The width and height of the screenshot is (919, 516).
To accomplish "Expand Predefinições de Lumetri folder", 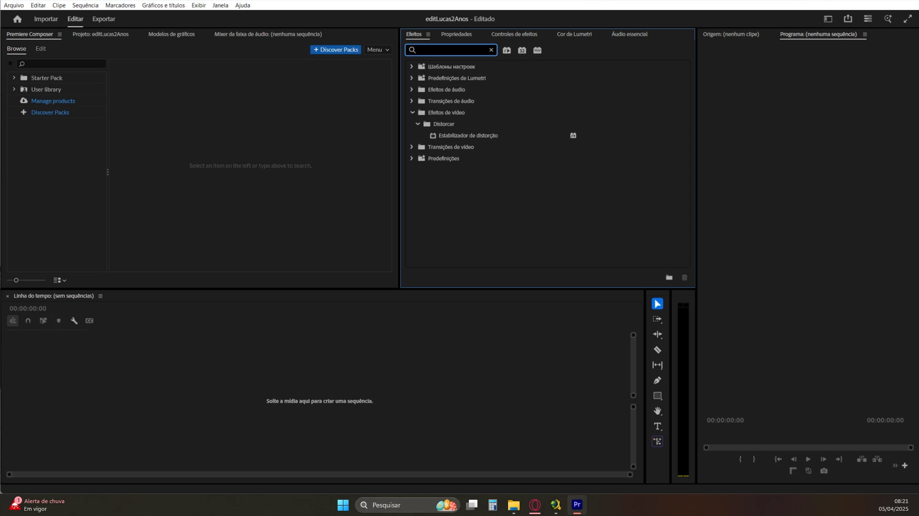I will (x=411, y=78).
